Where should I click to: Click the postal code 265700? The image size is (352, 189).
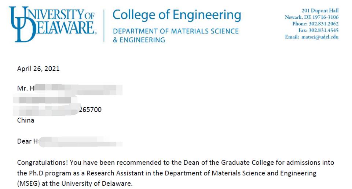[90, 110]
